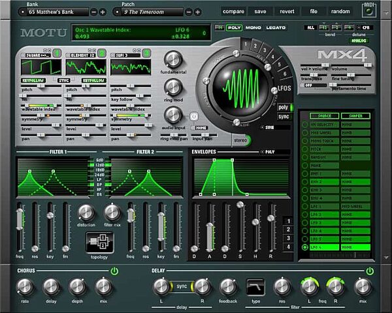Select LFO tab 6
Viewport: 392px width, 313px height.
pos(284,74)
